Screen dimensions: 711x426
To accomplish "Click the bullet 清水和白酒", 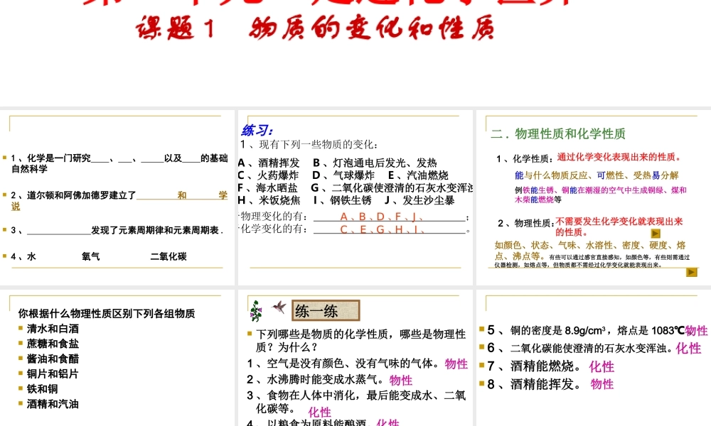I will (x=53, y=328).
